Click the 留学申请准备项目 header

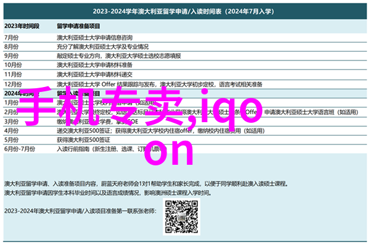click(78, 26)
